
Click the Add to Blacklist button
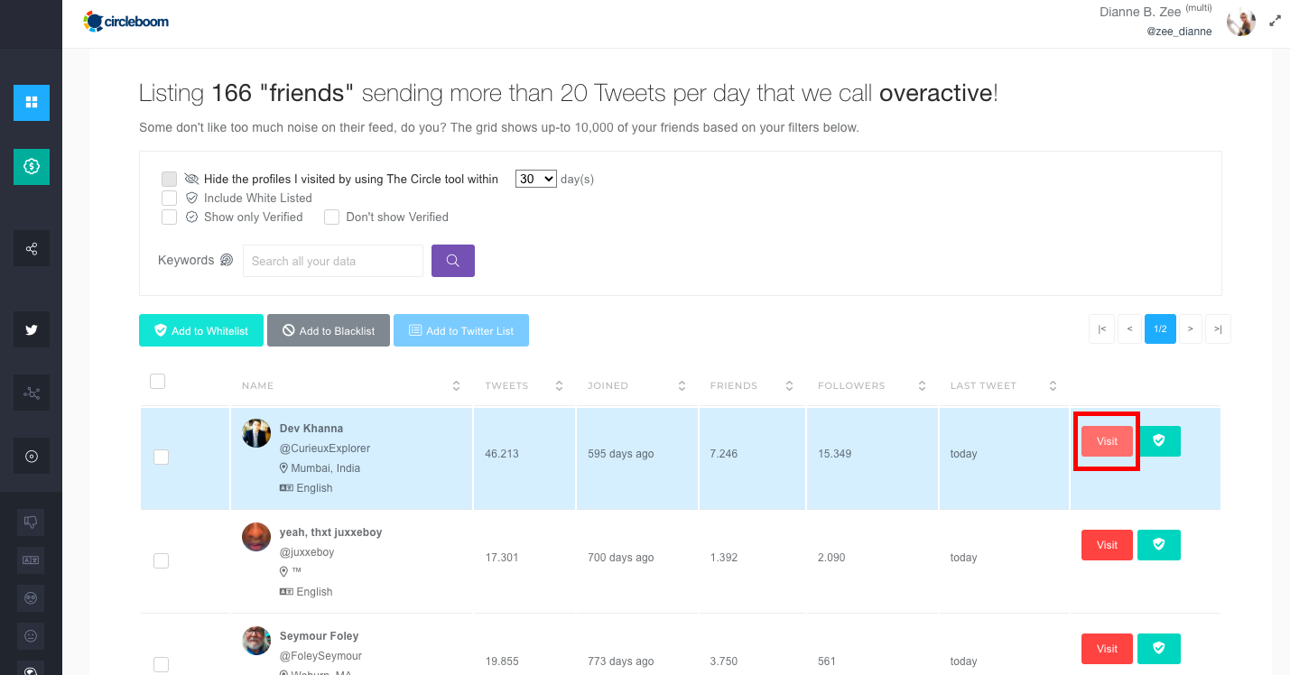pyautogui.click(x=328, y=330)
